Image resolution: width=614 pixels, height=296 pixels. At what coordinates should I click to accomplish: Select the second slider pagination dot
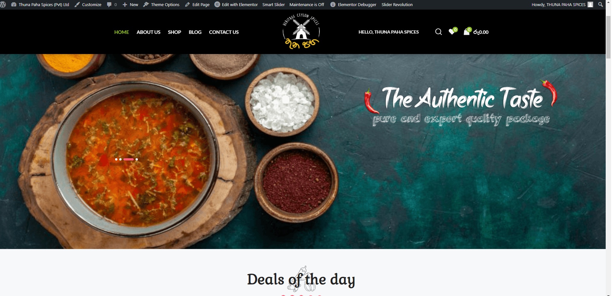coord(120,159)
